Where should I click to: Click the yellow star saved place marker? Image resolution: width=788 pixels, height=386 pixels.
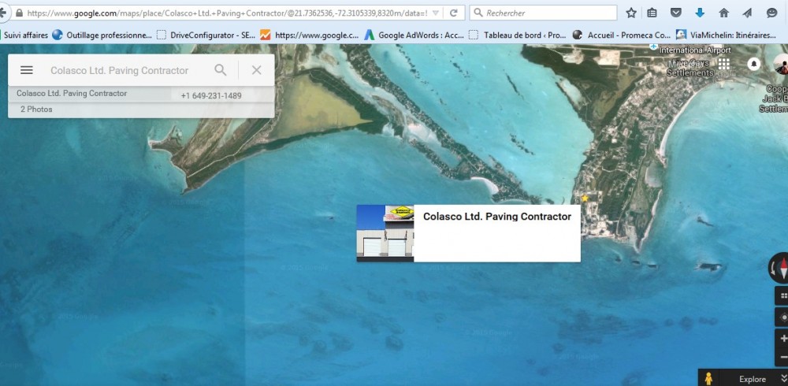coord(585,199)
